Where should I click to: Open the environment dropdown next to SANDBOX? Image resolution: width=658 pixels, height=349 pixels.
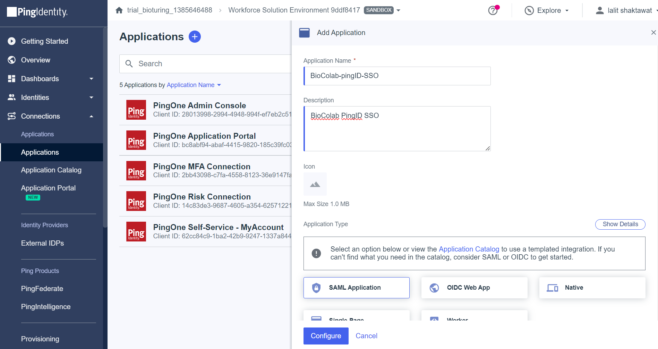[x=398, y=10]
